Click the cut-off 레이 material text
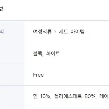This screenshot has height=109, width=109. pos(104,96)
